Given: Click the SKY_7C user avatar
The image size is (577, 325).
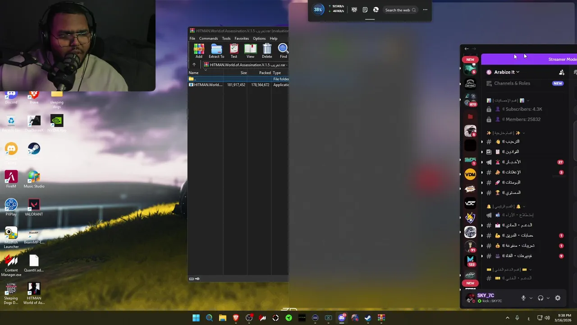Looking at the screenshot, I should point(471,298).
